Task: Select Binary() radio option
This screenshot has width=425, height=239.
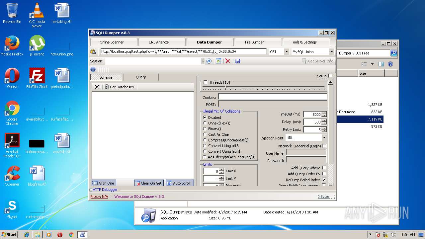Action: coord(205,129)
